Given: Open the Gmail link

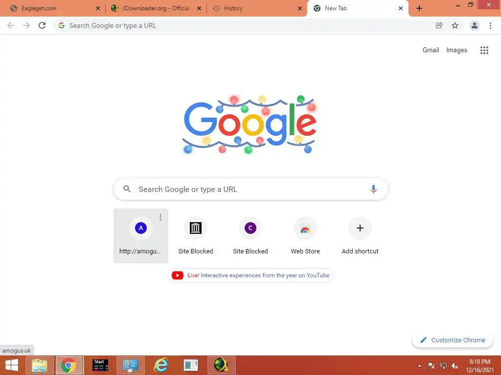Looking at the screenshot, I should [431, 50].
